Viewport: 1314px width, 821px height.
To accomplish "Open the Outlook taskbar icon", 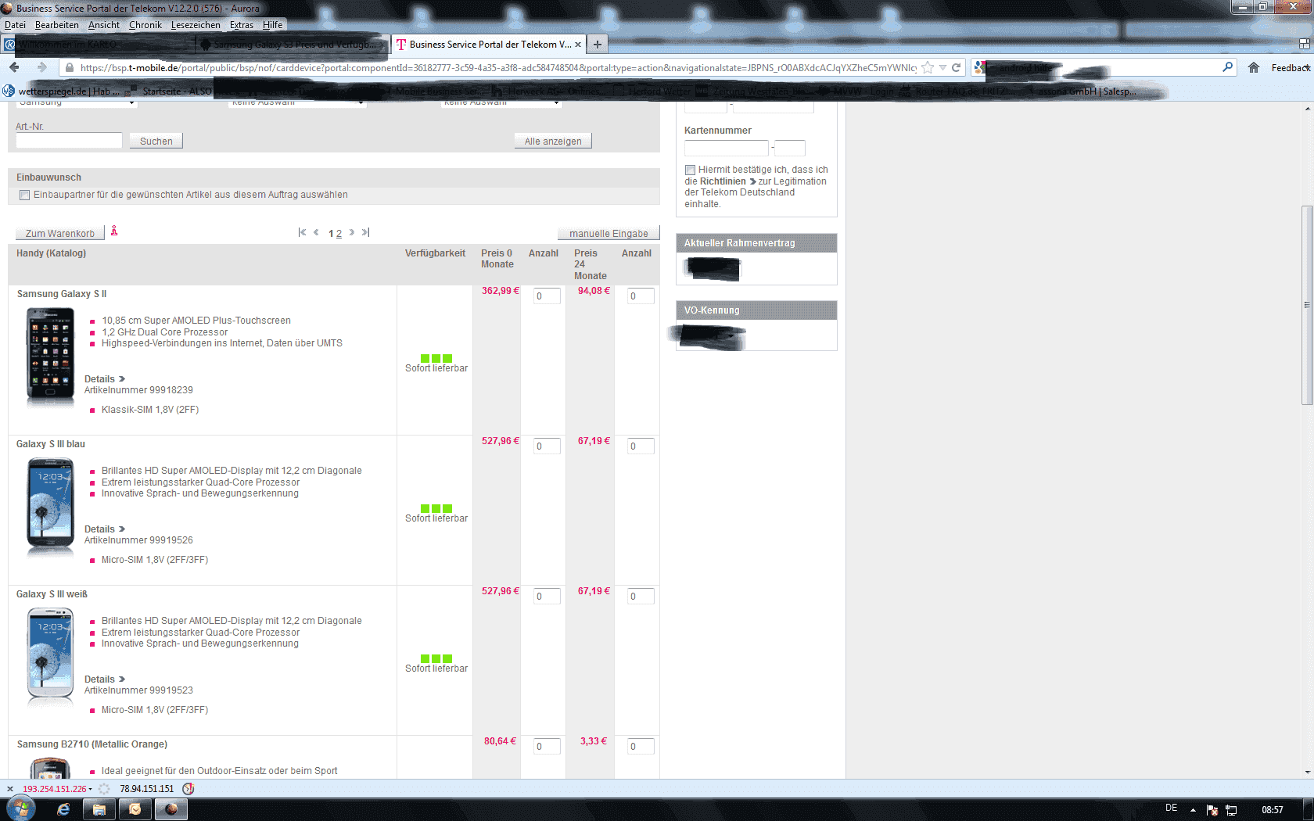I will [135, 809].
